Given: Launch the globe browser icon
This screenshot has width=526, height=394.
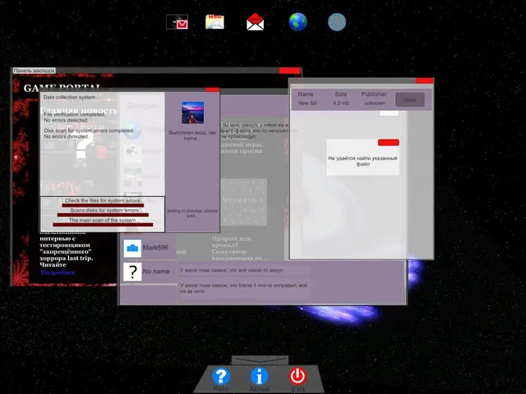Looking at the screenshot, I should tap(298, 22).
